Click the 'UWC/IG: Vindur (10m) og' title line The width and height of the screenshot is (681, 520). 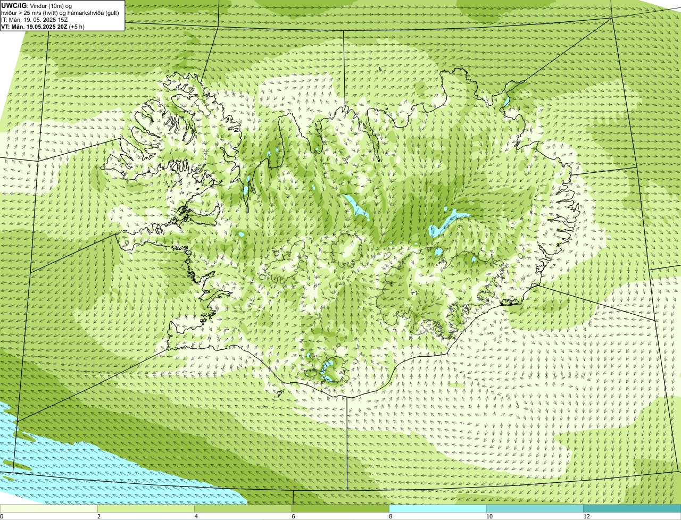37,5
